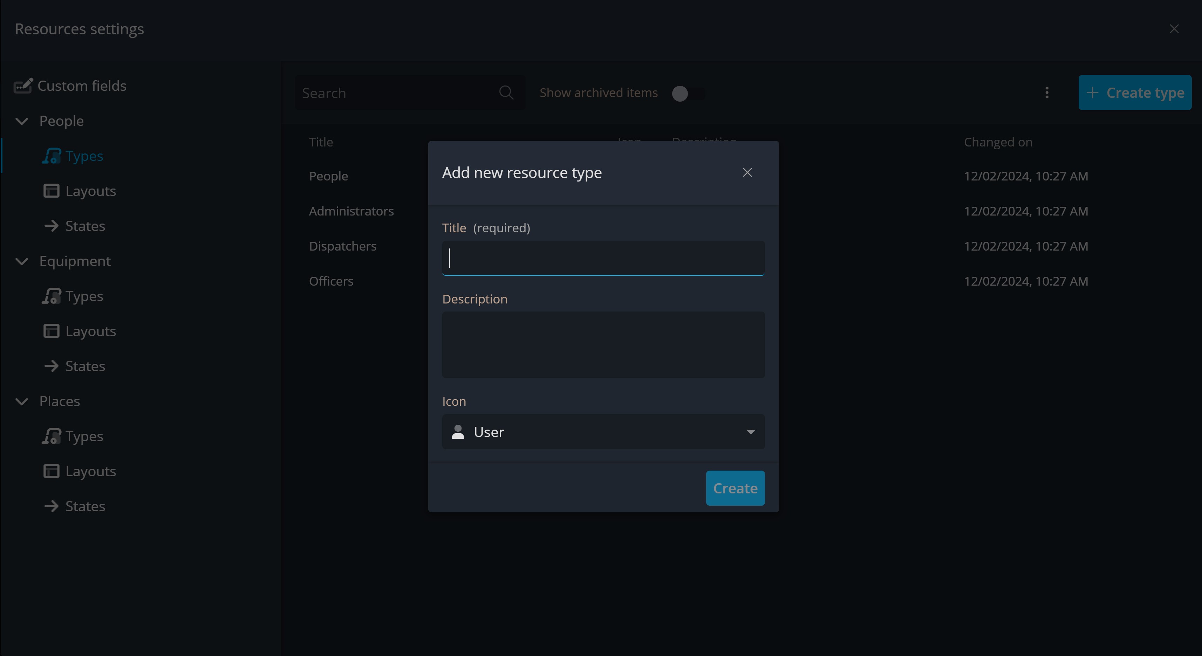Click the arrow icon for Places States
The width and height of the screenshot is (1202, 656).
tap(51, 506)
